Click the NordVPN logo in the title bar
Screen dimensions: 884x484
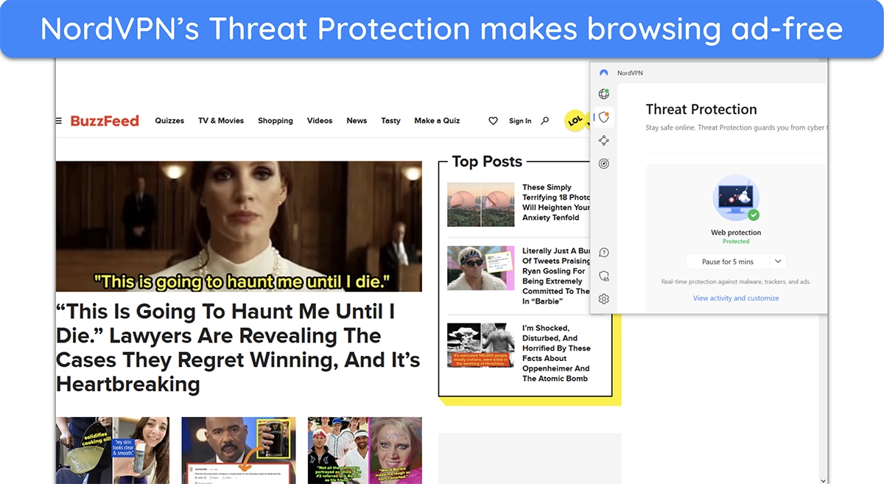click(604, 73)
